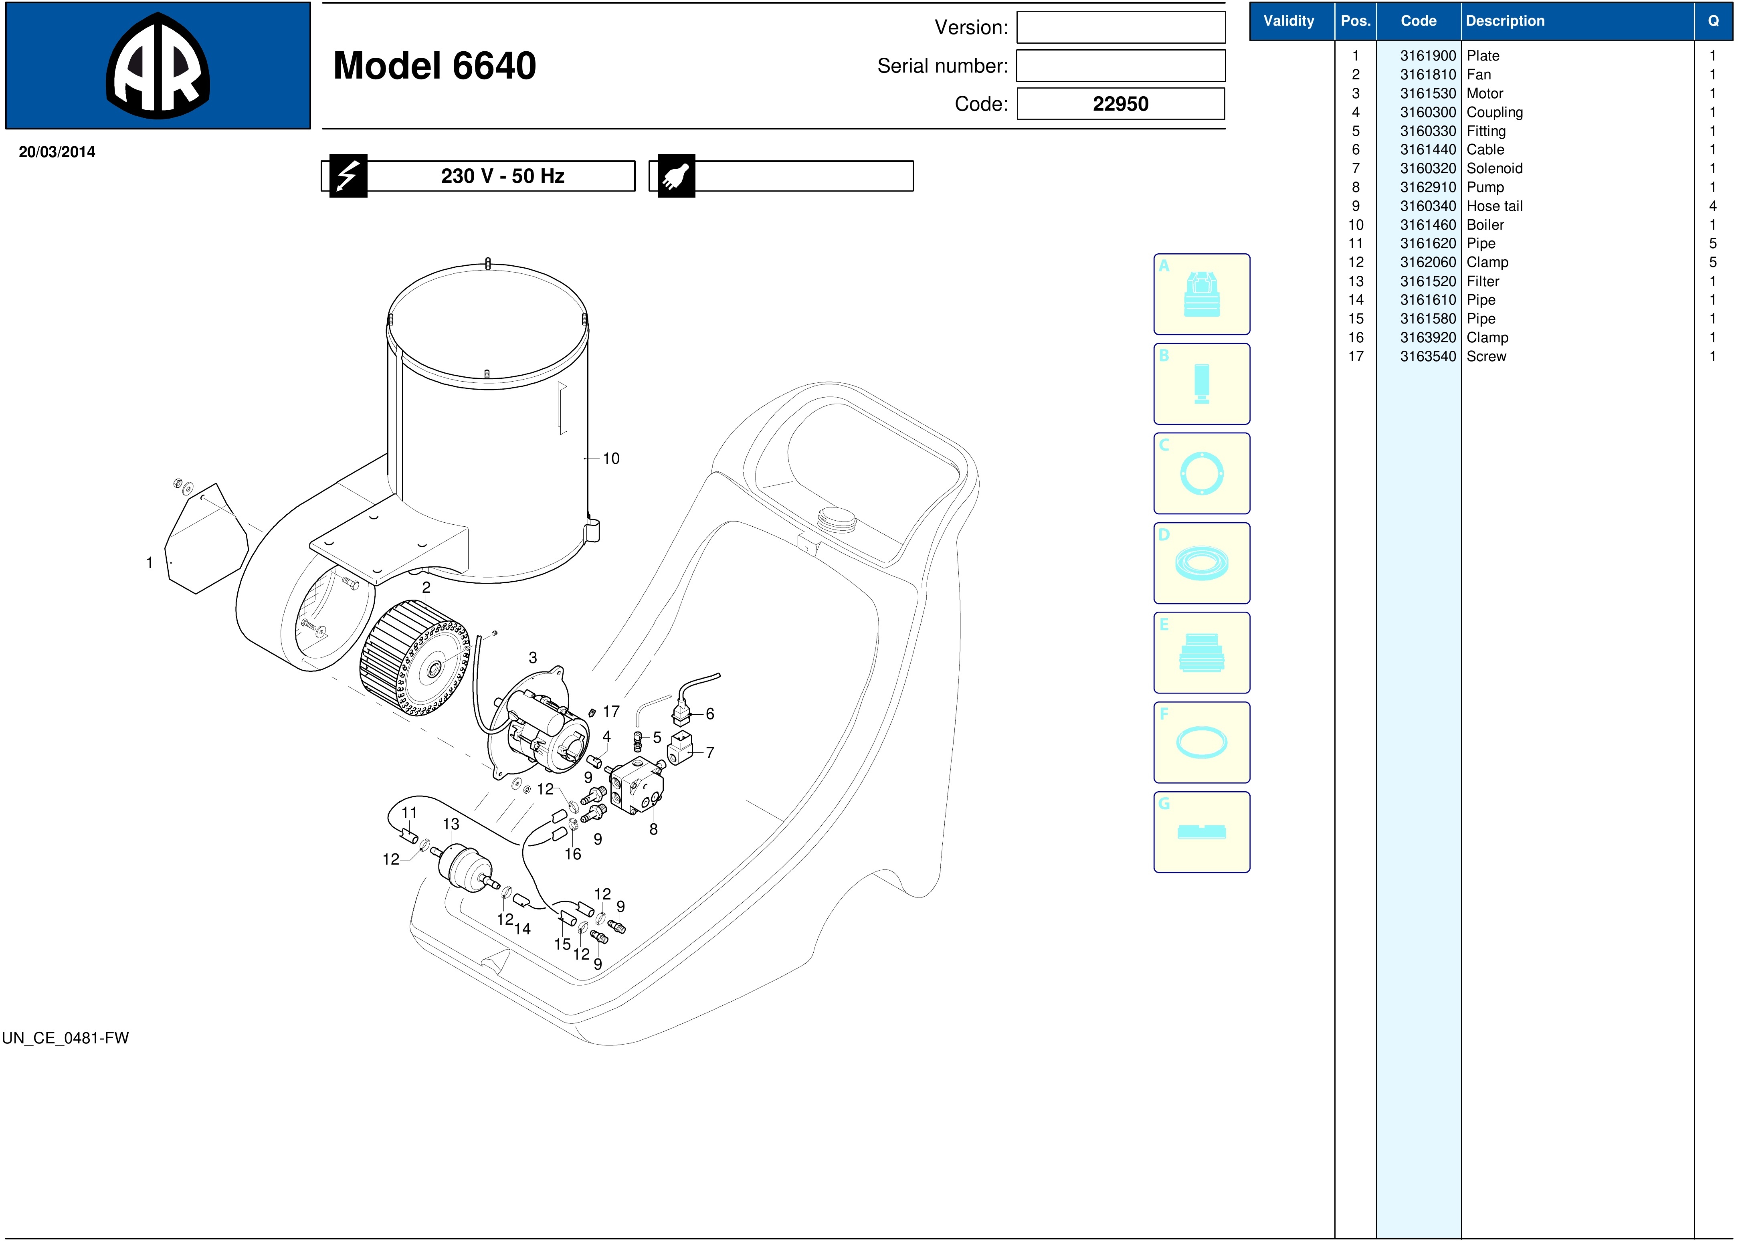
Task: Click the lightning bolt voltage icon
Action: [x=348, y=176]
